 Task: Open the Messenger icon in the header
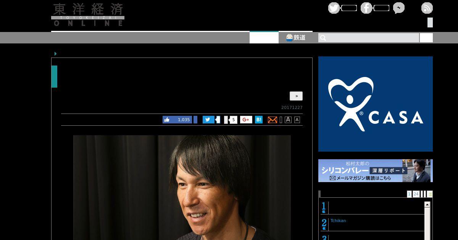pyautogui.click(x=399, y=8)
